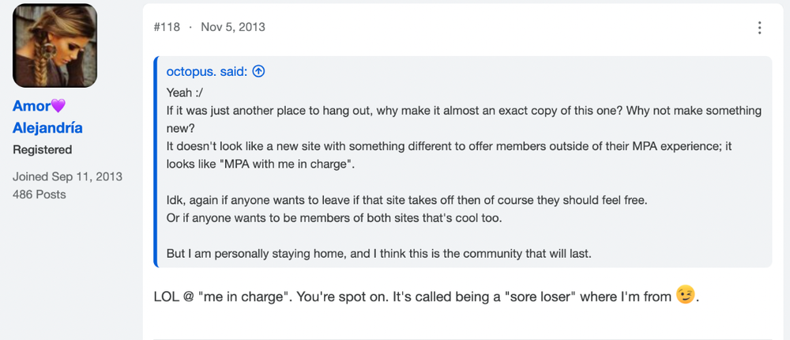Click the Joined Sep 11, 2013 text
The width and height of the screenshot is (790, 340).
67,176
